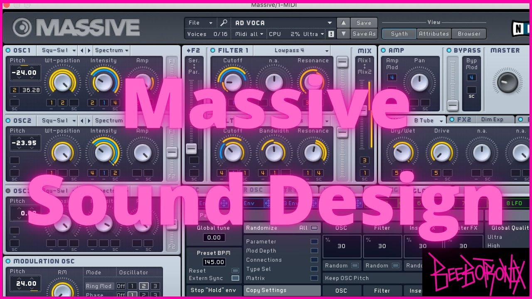Load the next preset with down arrow
532x299 pixels.
click(x=343, y=34)
